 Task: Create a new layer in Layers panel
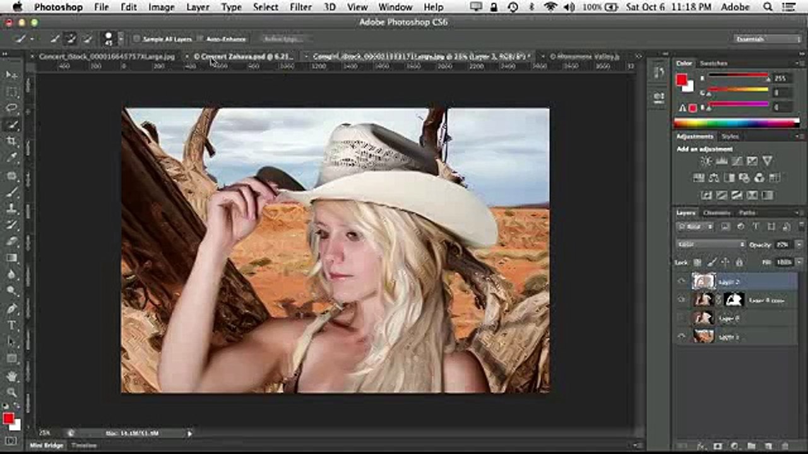[768, 446]
